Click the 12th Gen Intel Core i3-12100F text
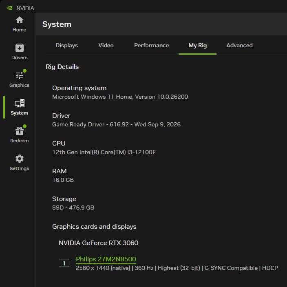Viewport: 287px width, 287px height. coord(104,152)
